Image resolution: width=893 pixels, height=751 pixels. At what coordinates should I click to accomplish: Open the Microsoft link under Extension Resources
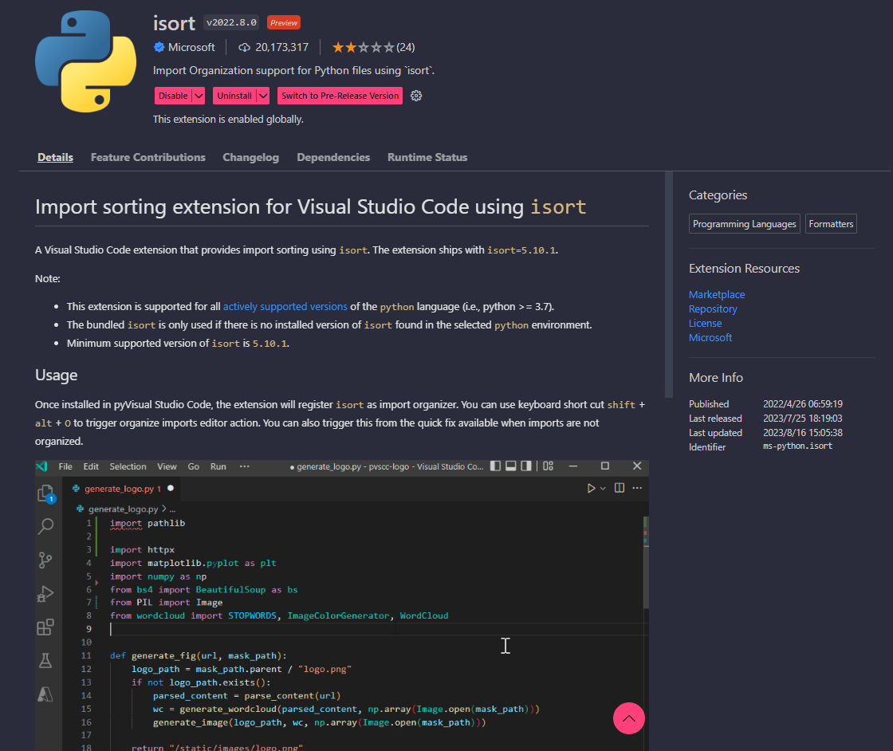[710, 337]
